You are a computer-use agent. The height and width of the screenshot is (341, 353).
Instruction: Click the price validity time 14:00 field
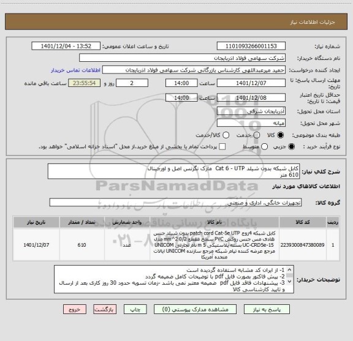(181, 97)
